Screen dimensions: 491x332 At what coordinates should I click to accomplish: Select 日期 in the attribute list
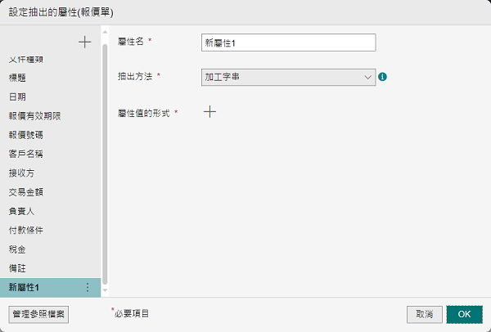[x=17, y=96]
